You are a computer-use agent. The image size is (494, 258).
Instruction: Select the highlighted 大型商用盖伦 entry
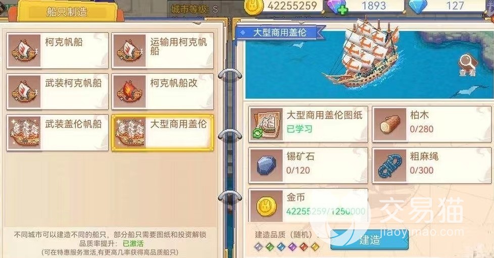coord(163,133)
